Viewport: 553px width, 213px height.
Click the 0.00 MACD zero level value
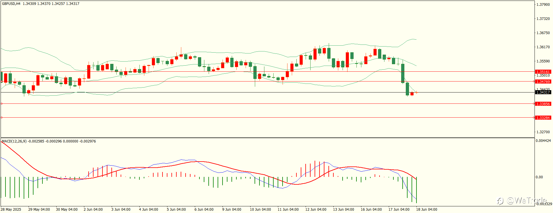(539, 177)
